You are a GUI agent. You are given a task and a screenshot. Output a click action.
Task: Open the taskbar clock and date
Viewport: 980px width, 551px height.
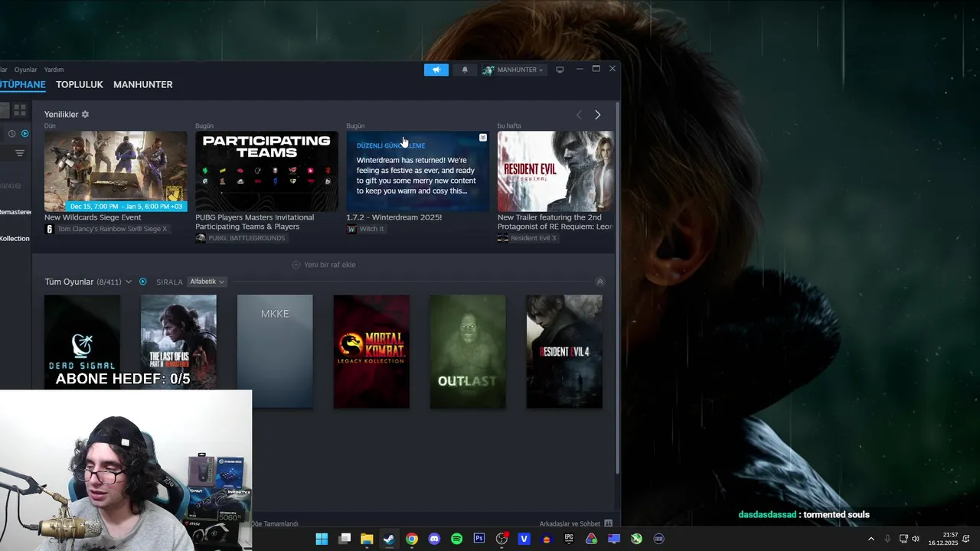(x=943, y=539)
